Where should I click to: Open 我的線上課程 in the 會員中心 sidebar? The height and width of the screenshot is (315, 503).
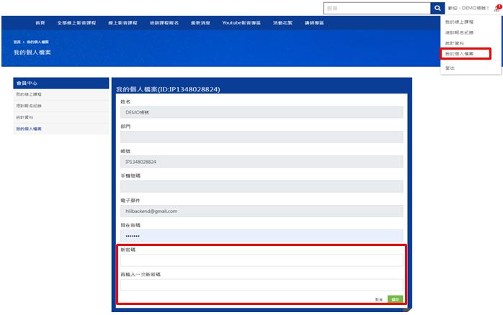29,94
